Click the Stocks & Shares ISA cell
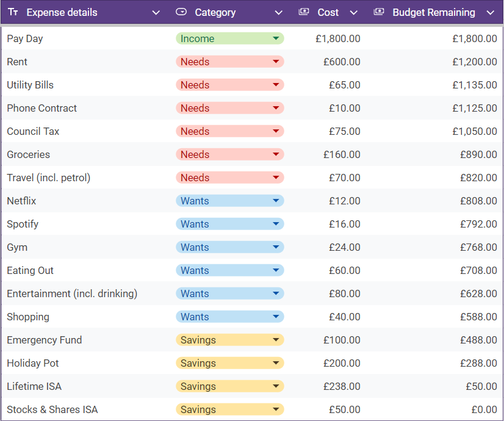The width and height of the screenshot is (504, 421). coord(52,409)
